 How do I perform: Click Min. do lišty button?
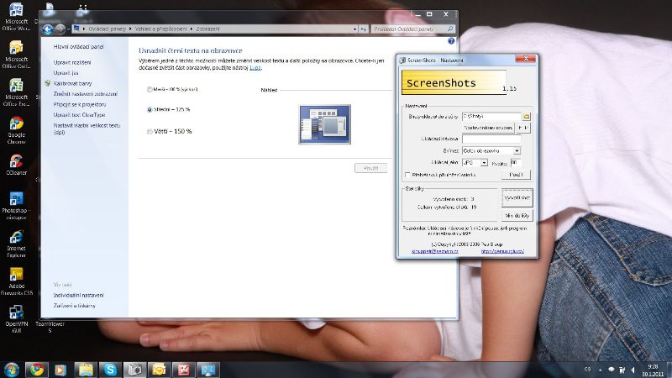point(517,216)
